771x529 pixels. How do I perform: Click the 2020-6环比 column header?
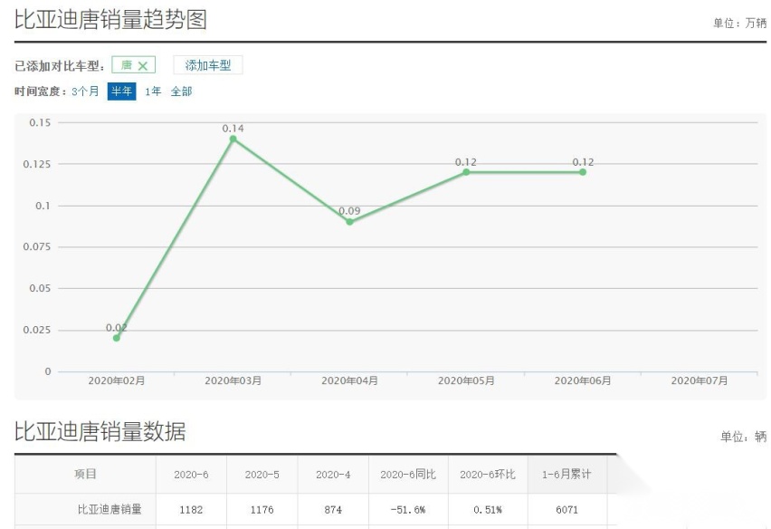tap(488, 475)
